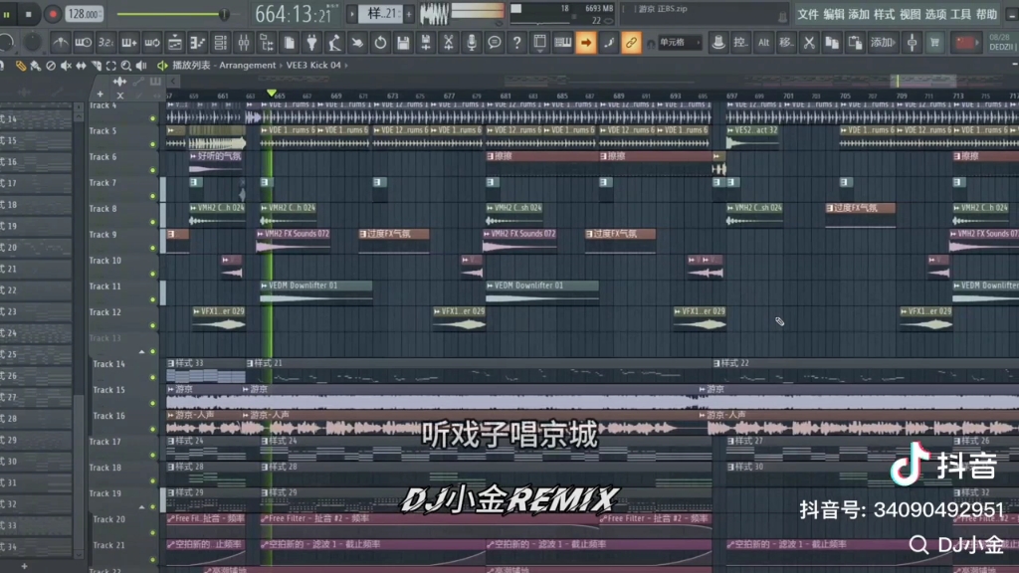This screenshot has width=1019, height=573.
Task: Expand breadcrumb arrow after Arrangement
Action: (x=282, y=66)
